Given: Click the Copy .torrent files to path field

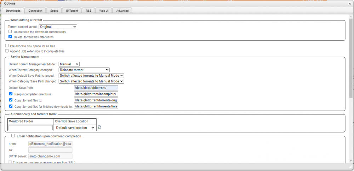Looking at the screenshot, I should [96, 100].
